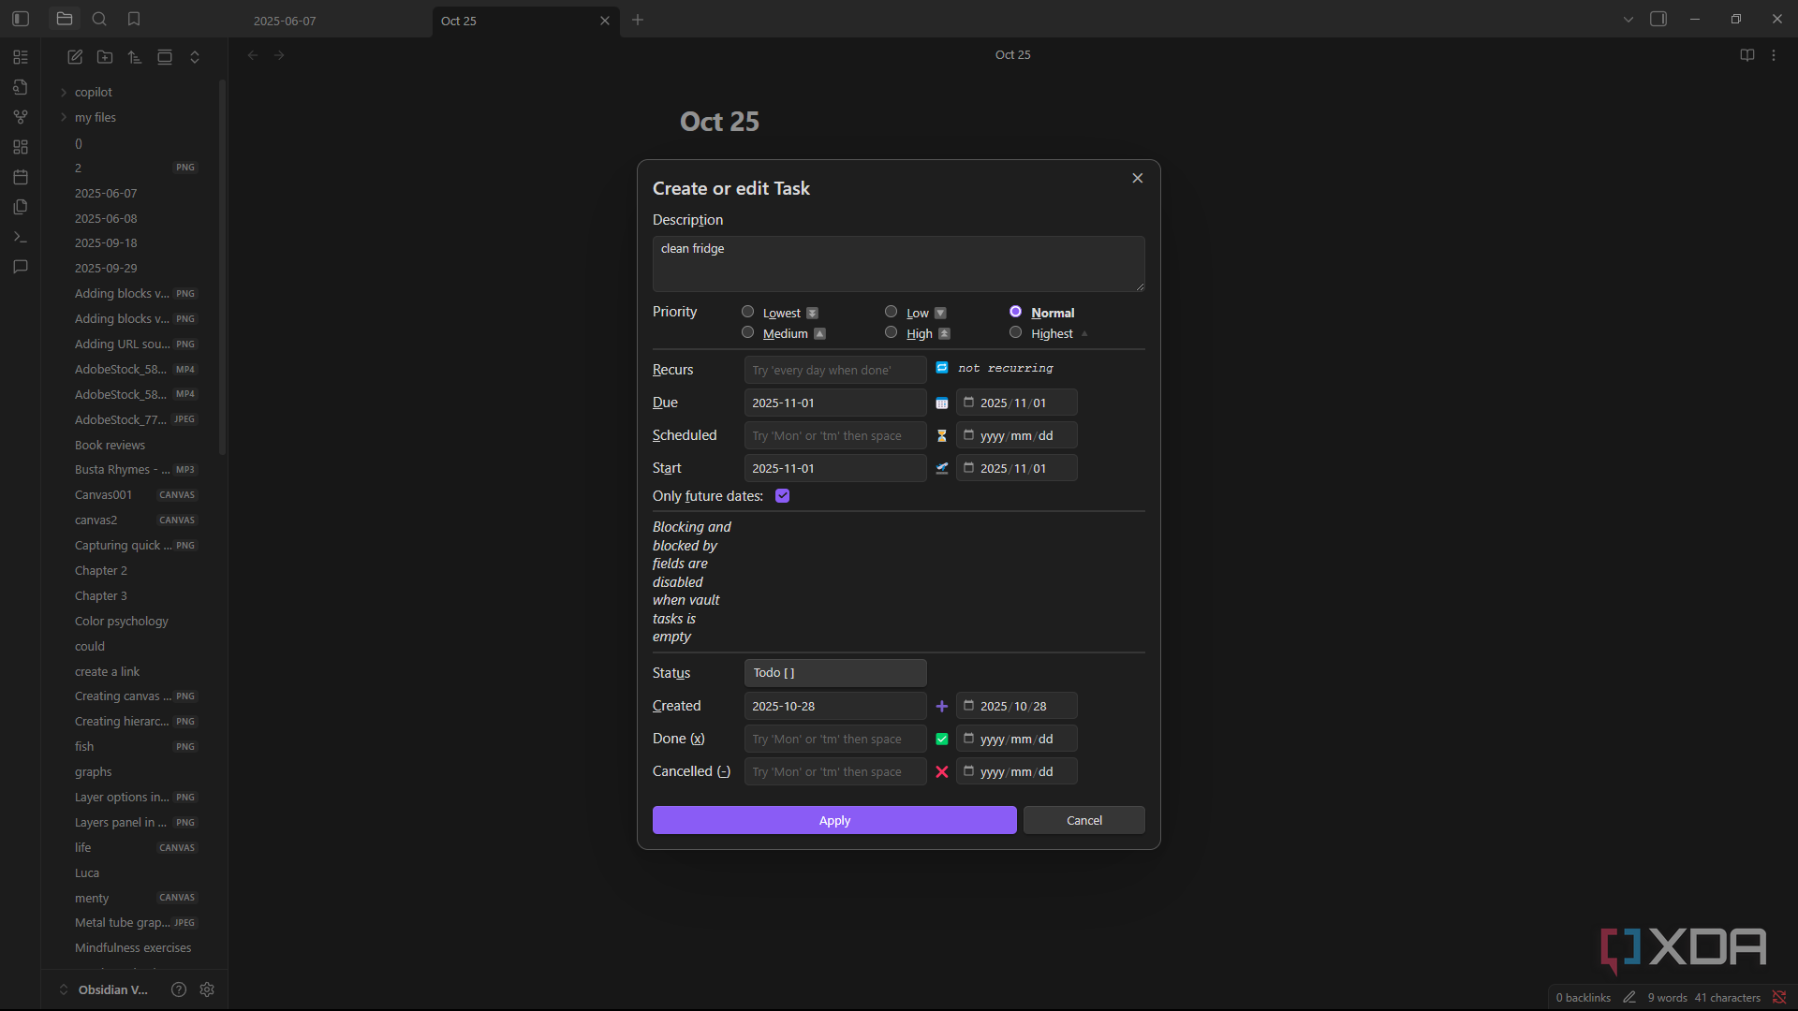Open the tab list dropdown chevron
This screenshot has width=1798, height=1011.
(x=1629, y=20)
